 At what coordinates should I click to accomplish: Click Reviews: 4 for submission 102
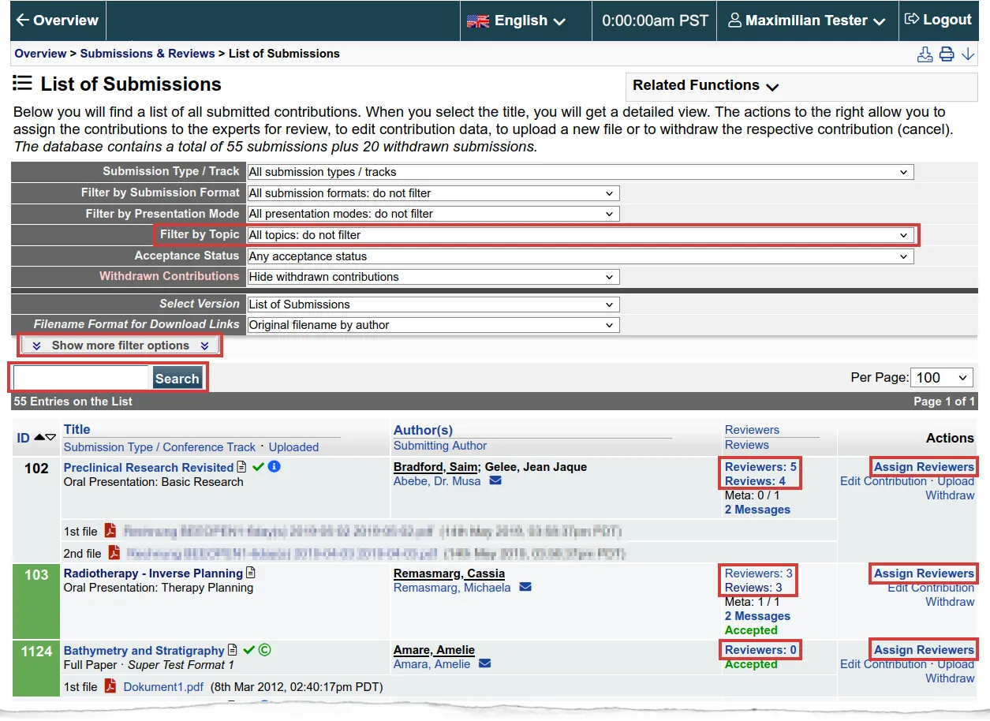pyautogui.click(x=755, y=481)
